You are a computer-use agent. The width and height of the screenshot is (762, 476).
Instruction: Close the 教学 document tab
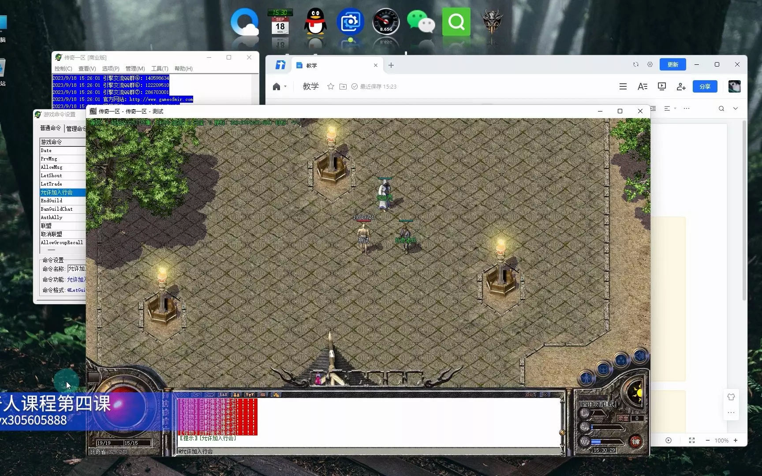click(376, 65)
